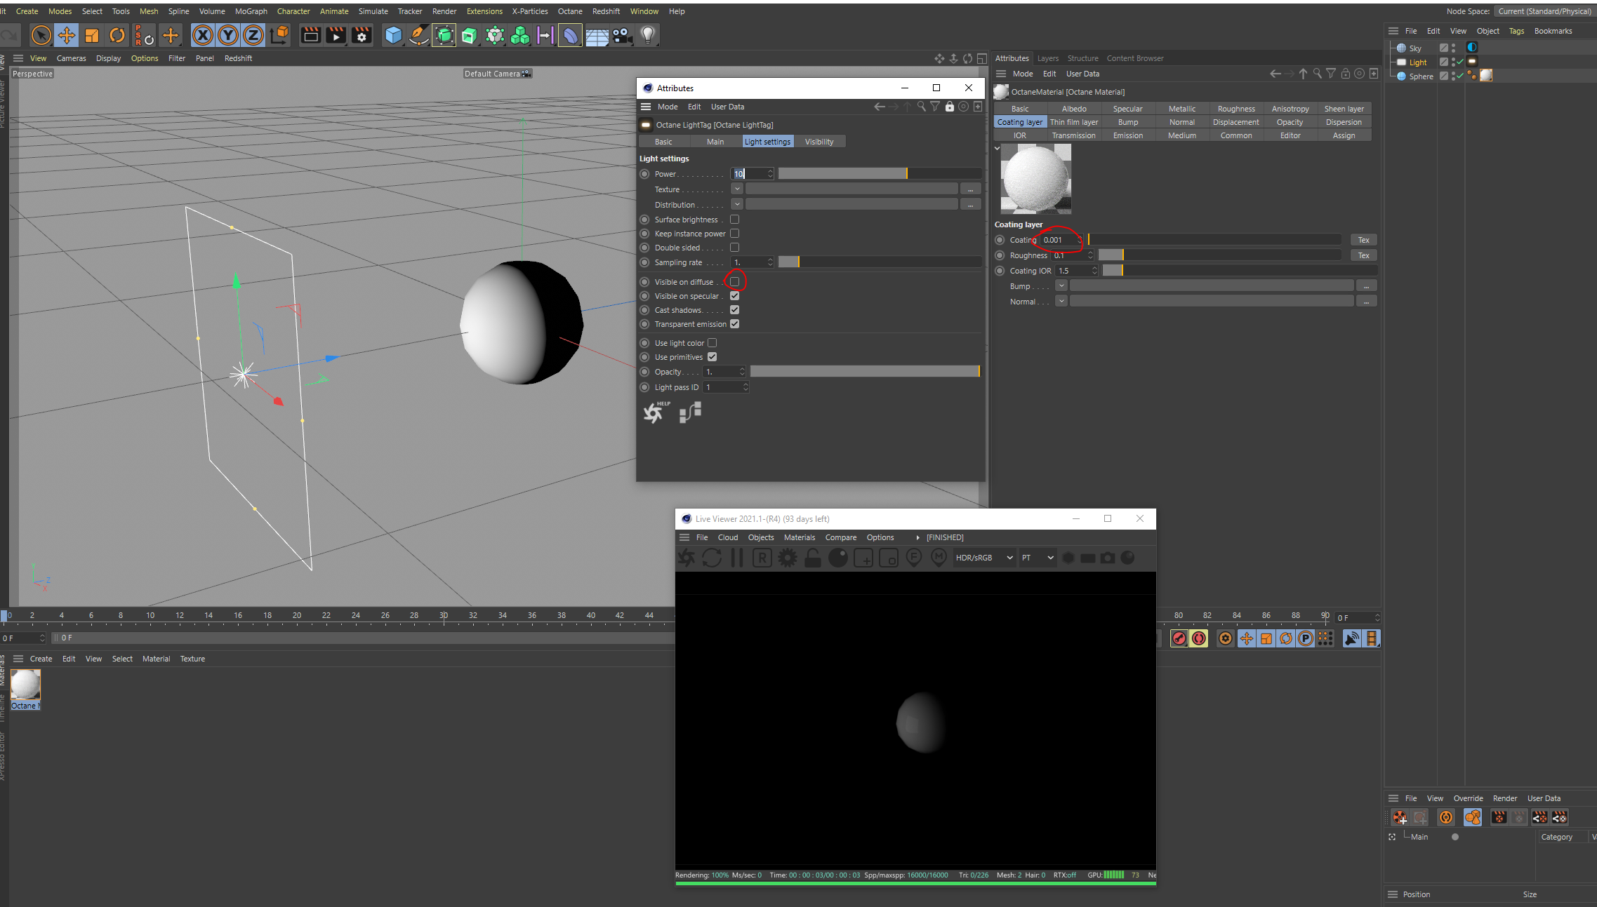Open the PT kernel dropdown
The width and height of the screenshot is (1597, 907).
pyautogui.click(x=1038, y=558)
